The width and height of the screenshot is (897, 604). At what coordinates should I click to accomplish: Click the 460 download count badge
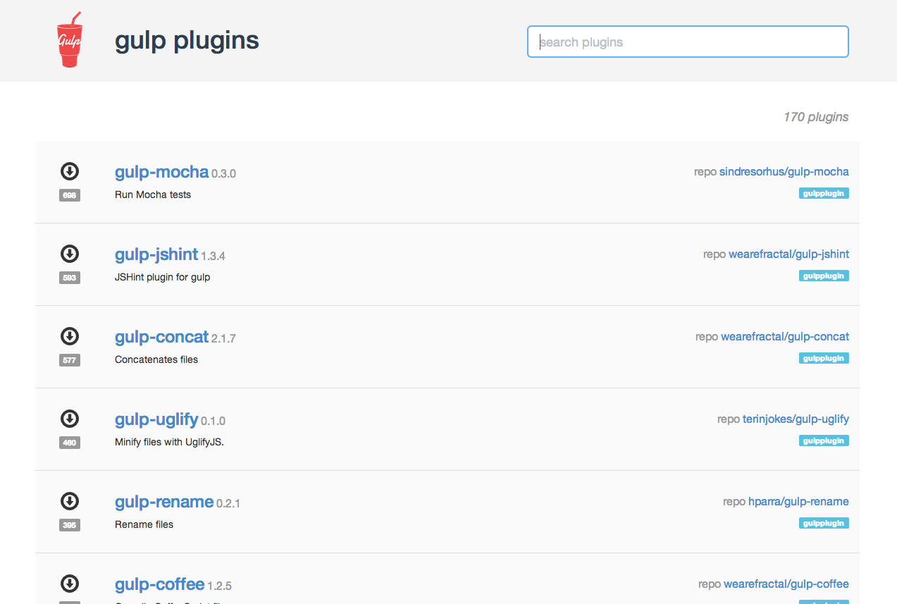point(70,443)
